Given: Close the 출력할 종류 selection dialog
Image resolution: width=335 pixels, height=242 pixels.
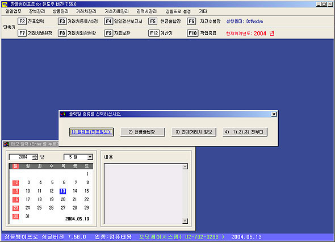Looking at the screenshot, I should click(274, 114).
